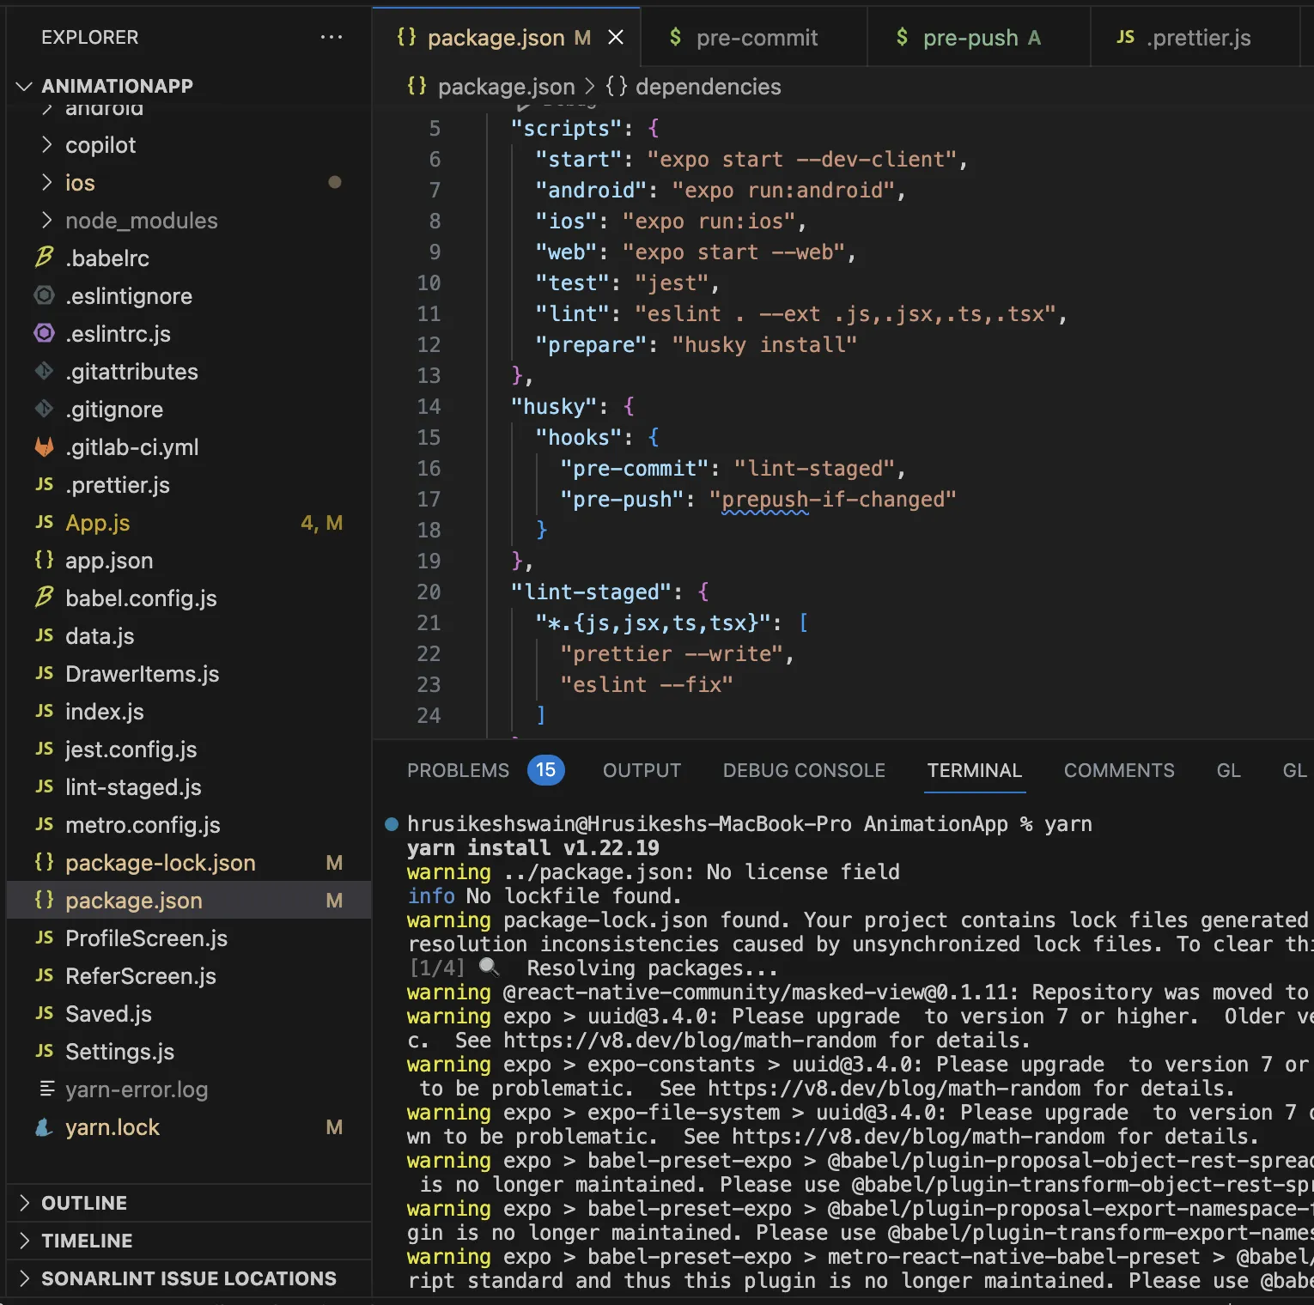Click the shell icon on pre-push tab
Viewport: 1314px width, 1305px height.
click(902, 37)
